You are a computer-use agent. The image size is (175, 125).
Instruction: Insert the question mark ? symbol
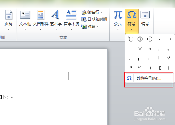168,58
